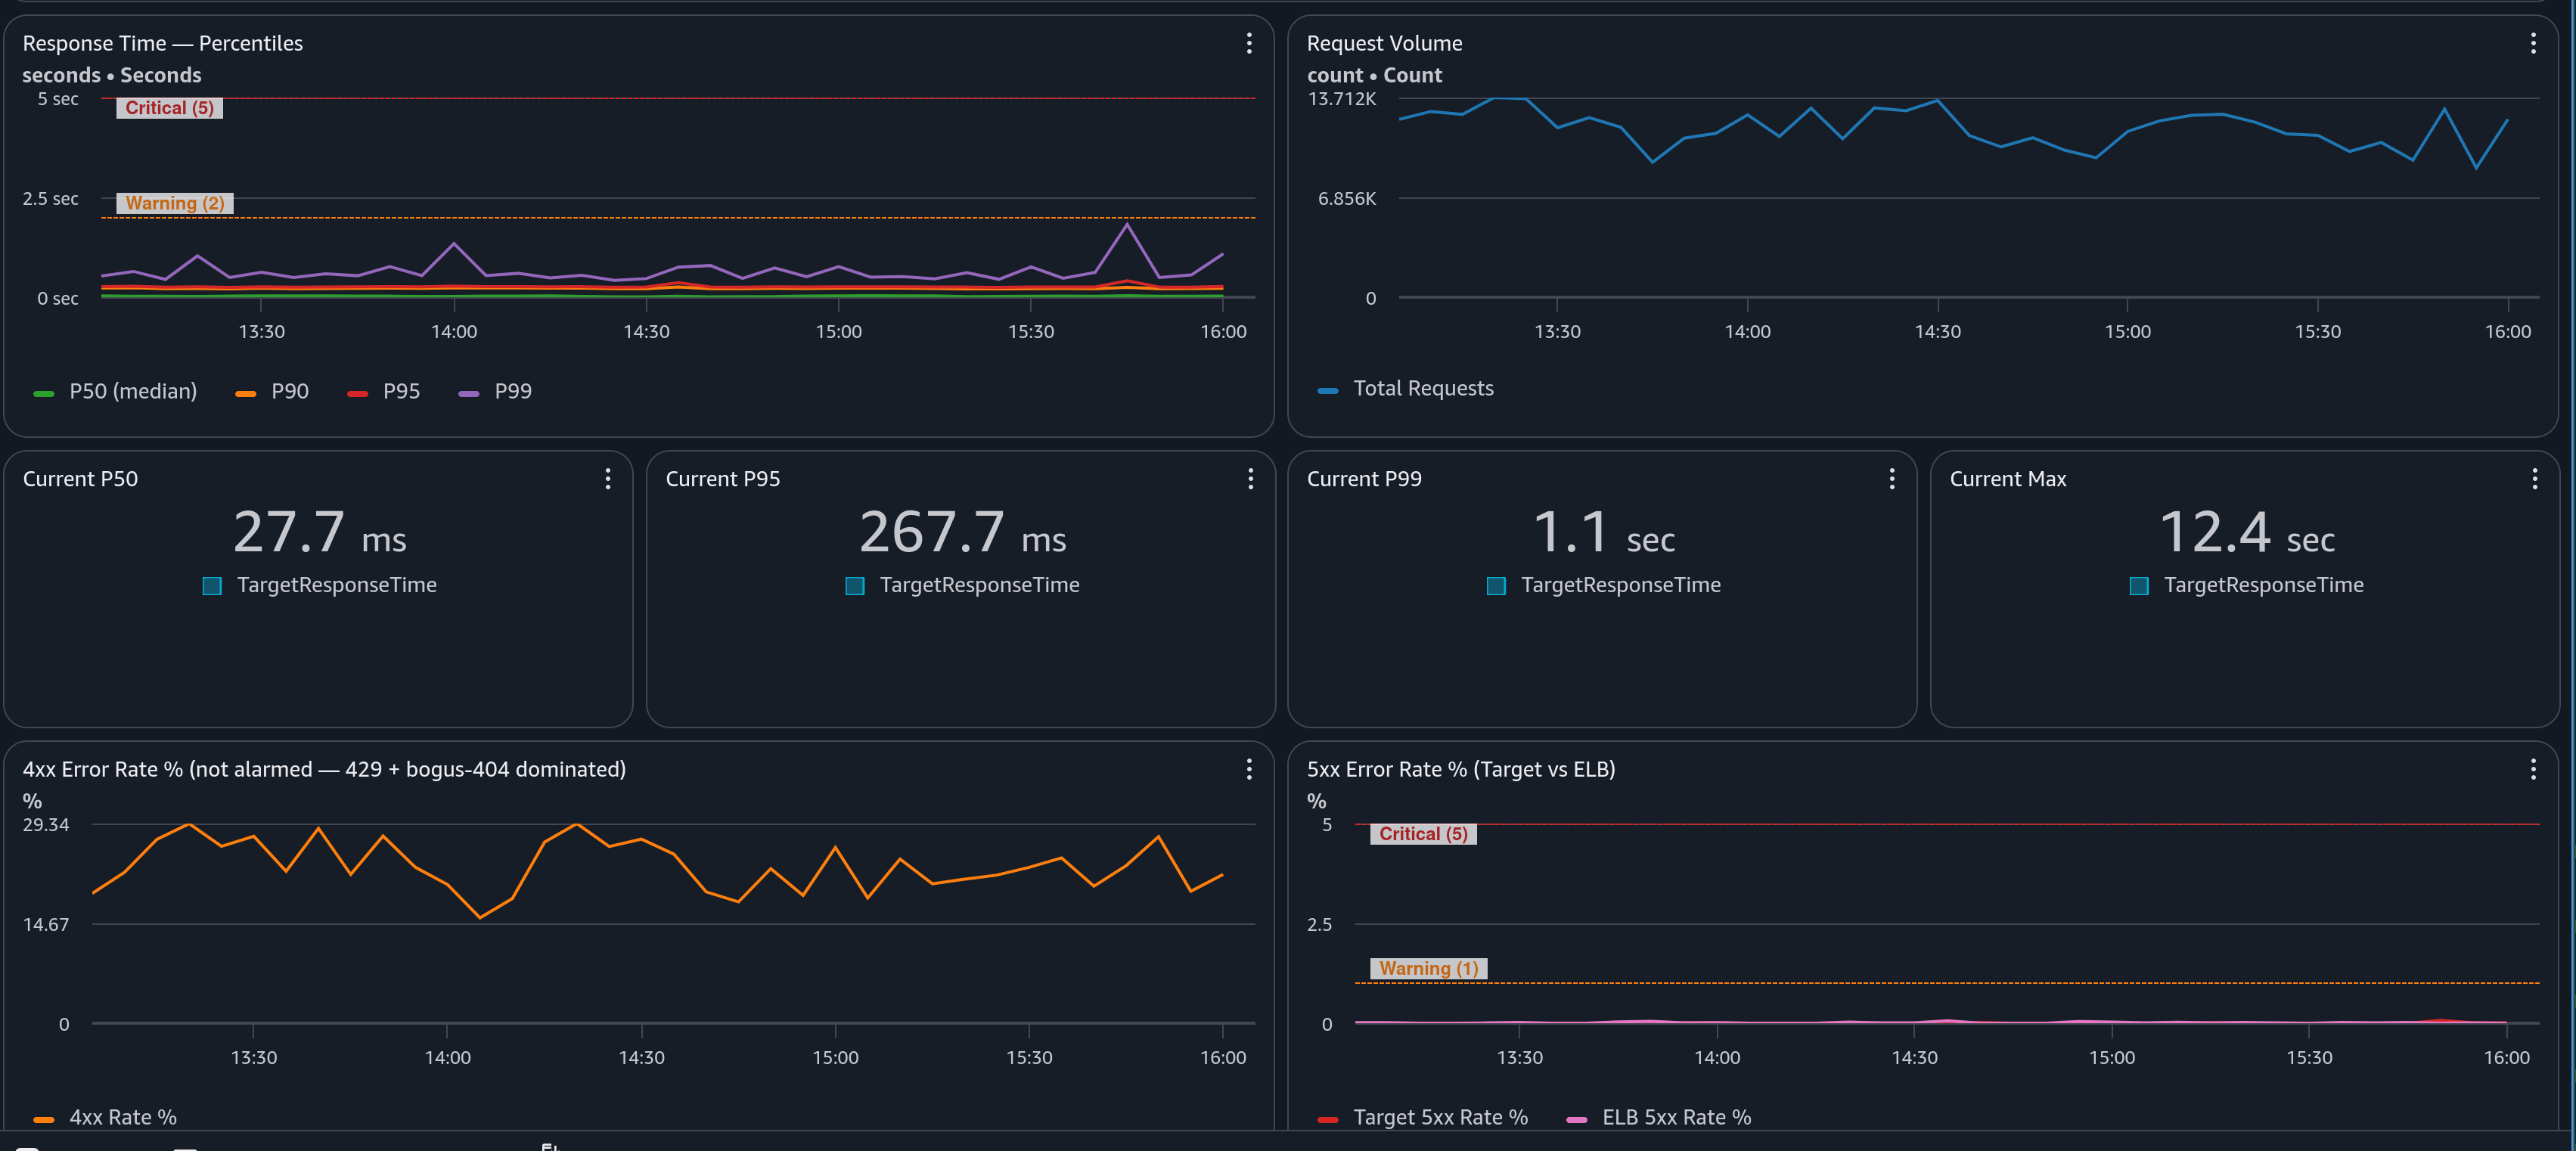Open the Current P95 widget actions menu
This screenshot has width=2576, height=1151.
tap(1250, 479)
